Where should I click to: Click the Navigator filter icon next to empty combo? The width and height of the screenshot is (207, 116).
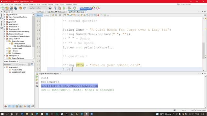coord(32,64)
